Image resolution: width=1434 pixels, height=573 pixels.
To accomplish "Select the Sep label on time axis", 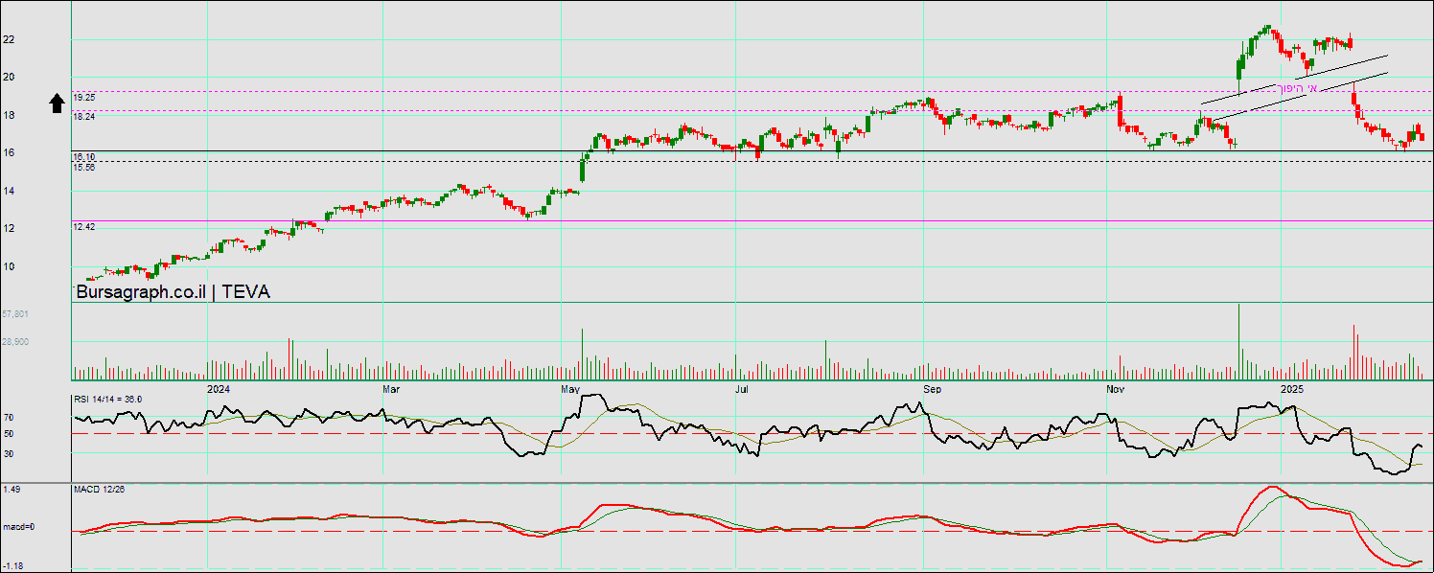I will (932, 389).
